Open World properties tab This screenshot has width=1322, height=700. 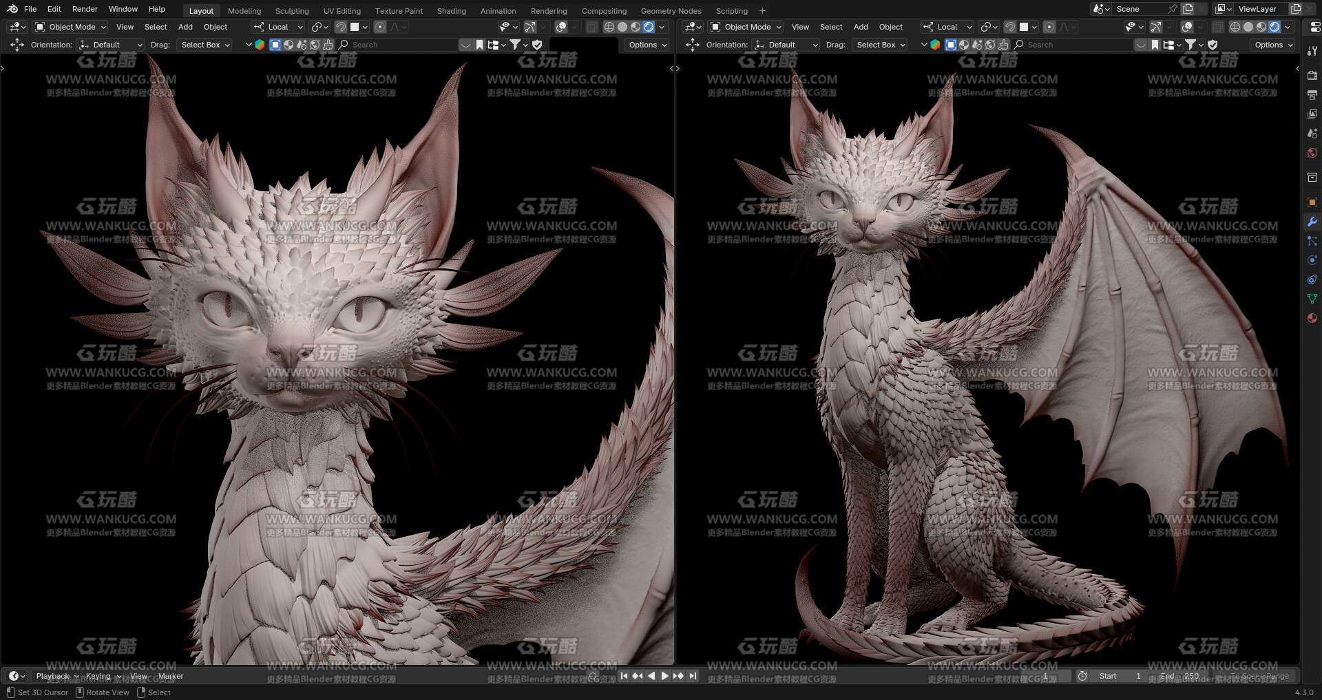(x=1312, y=153)
